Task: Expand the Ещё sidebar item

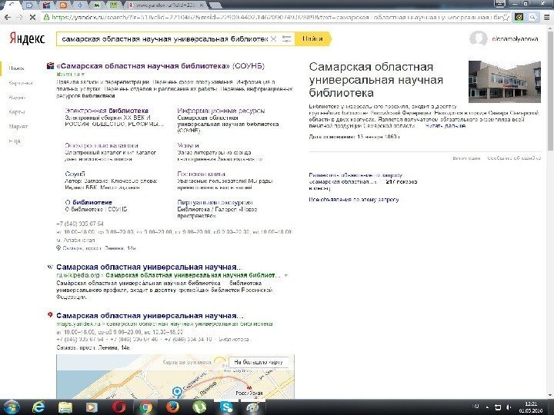Action: (15, 141)
